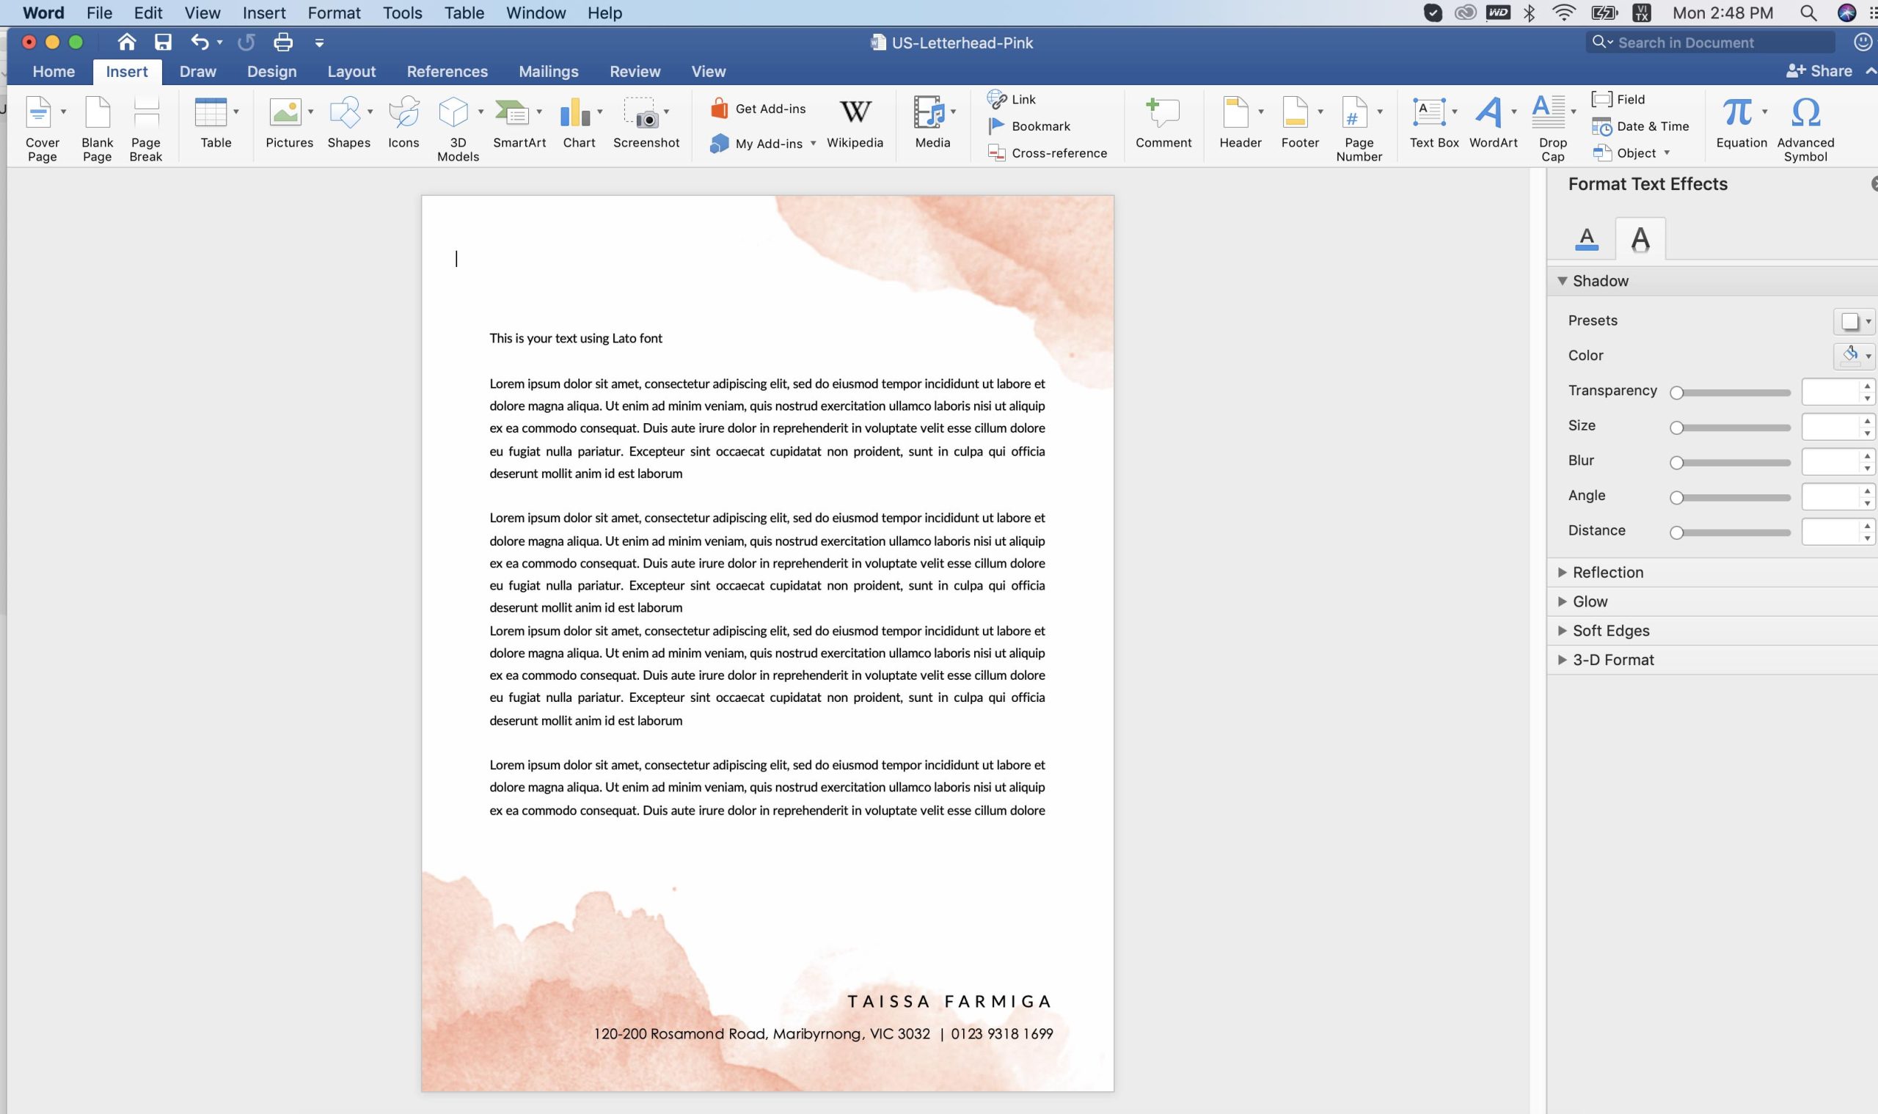Expand the Reflection section

click(1561, 572)
